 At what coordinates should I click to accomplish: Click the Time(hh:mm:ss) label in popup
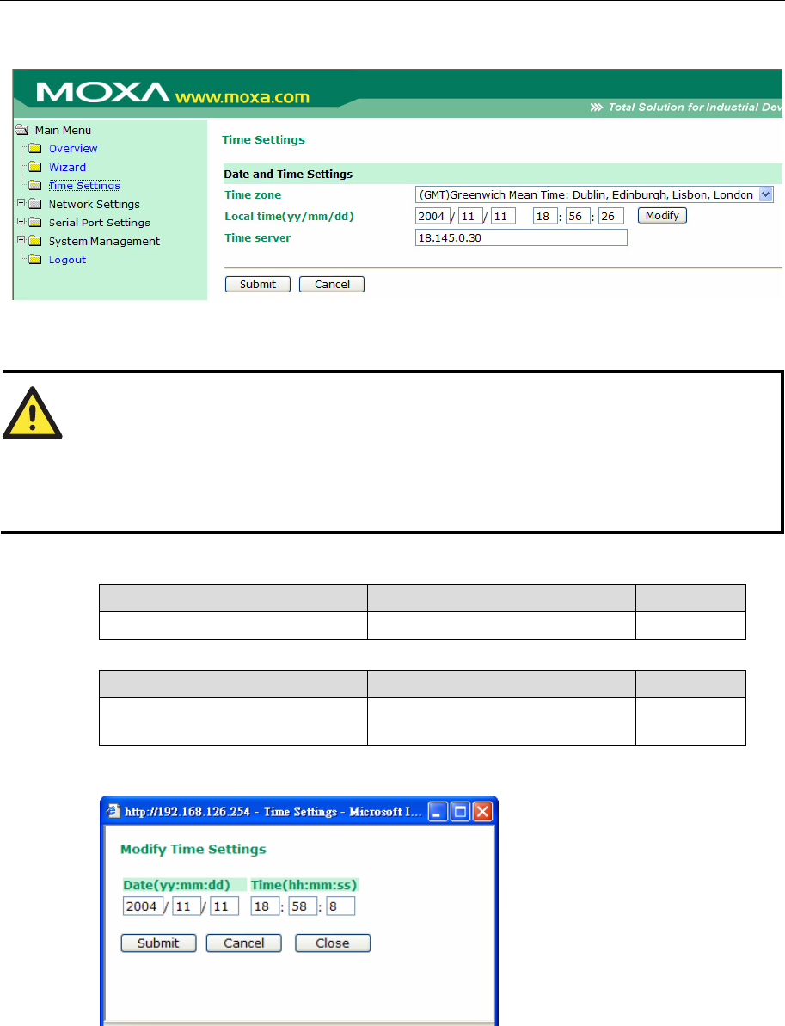tap(304, 885)
